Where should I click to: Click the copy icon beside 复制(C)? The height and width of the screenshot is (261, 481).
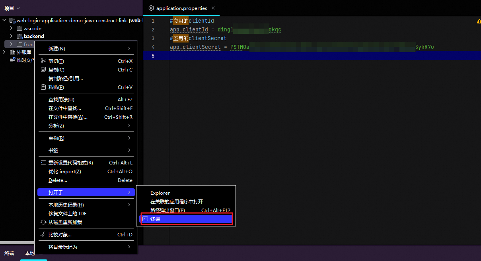click(43, 70)
